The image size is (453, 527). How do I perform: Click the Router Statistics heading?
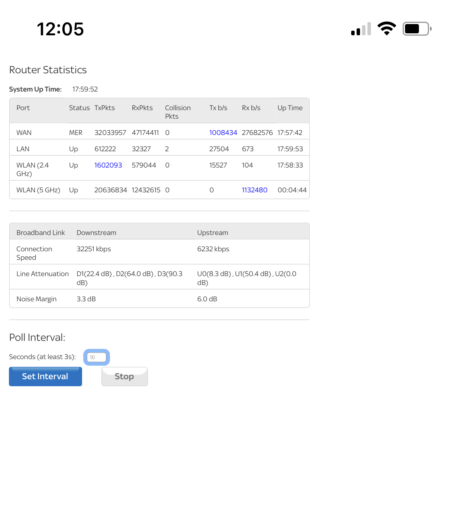[x=48, y=70]
